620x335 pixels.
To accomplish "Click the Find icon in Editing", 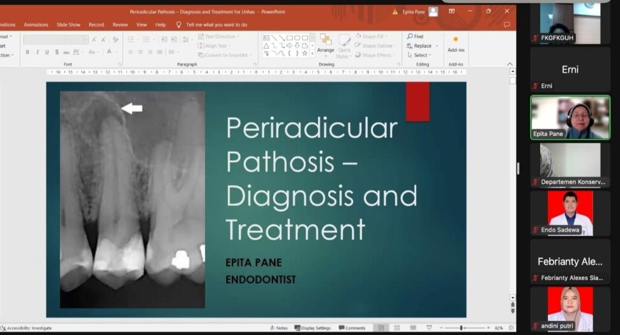I will (411, 36).
